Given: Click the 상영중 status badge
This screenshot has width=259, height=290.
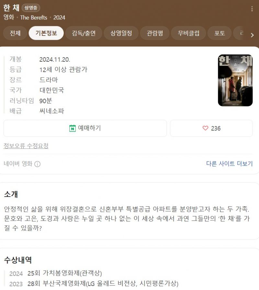Looking at the screenshot, I should pyautogui.click(x=31, y=8).
